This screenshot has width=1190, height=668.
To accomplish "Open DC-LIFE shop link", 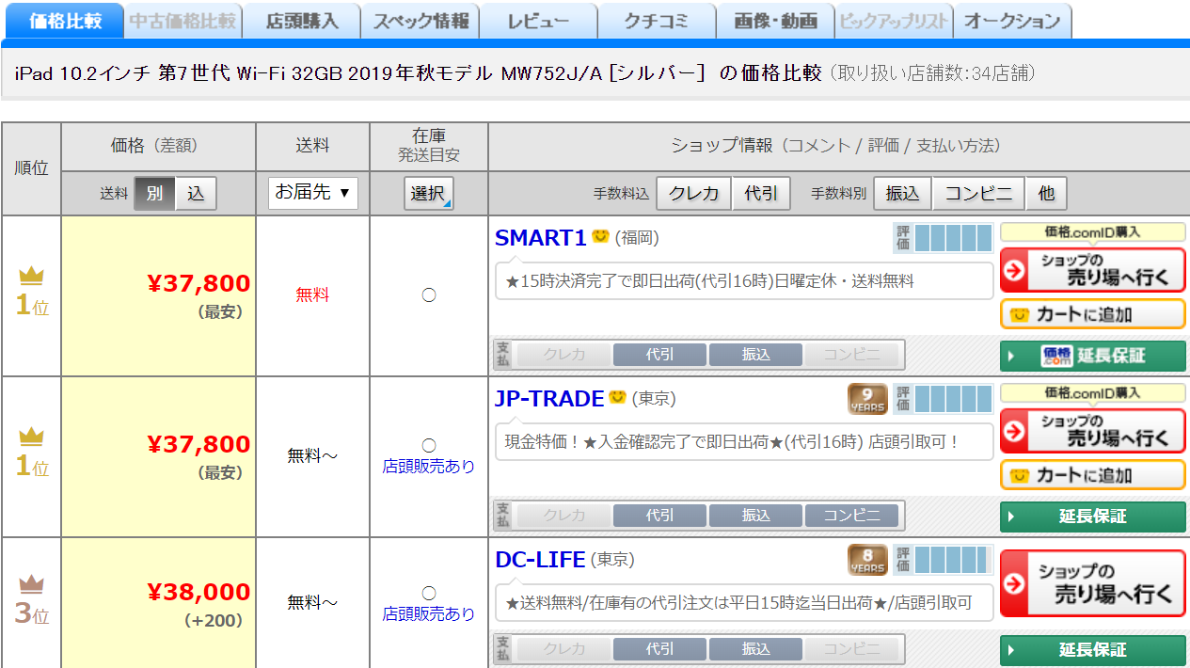I will (540, 560).
